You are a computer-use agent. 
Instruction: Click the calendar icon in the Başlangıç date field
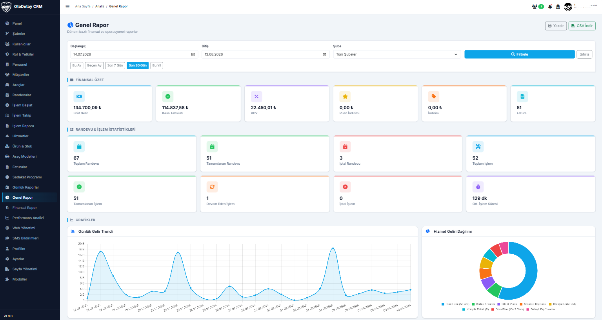[x=193, y=54]
